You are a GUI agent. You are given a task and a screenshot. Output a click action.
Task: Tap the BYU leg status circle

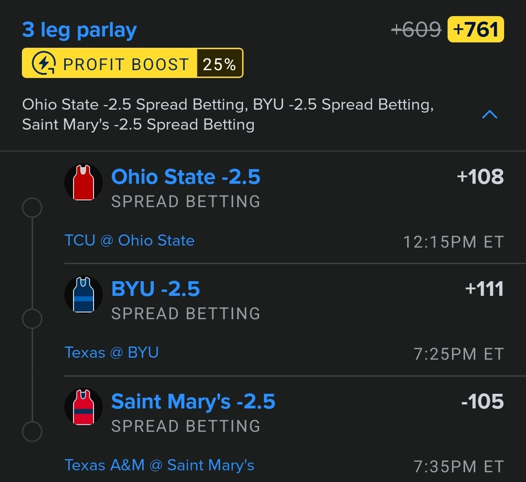(32, 319)
